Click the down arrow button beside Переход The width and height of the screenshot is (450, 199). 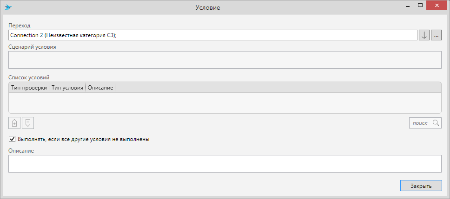(424, 35)
